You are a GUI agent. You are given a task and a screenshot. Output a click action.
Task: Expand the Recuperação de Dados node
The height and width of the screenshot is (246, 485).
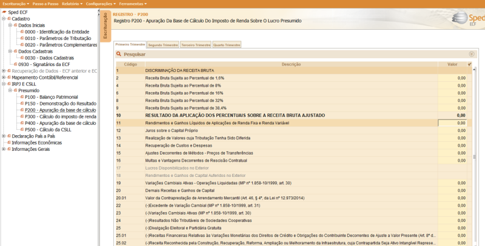pyautogui.click(x=4, y=71)
